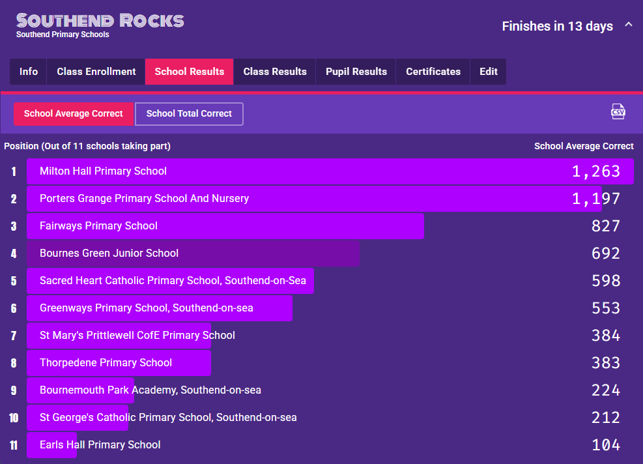Click the Finishes in 13 days text

click(x=557, y=26)
